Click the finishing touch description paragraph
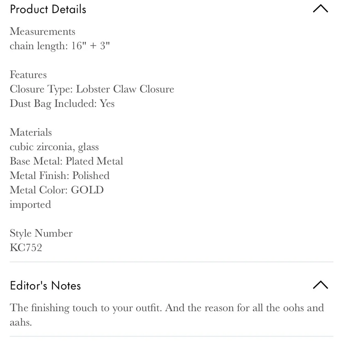The image size is (343, 343). pos(167,314)
